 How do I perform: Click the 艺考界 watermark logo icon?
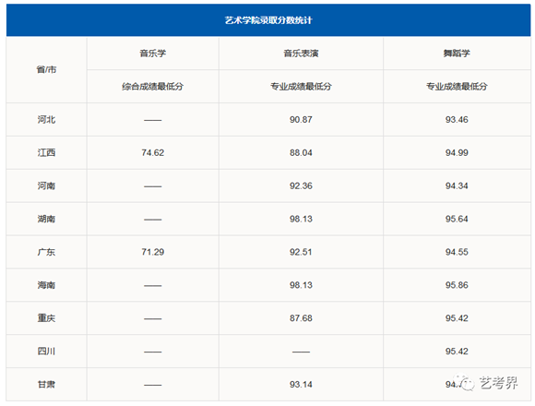pos(466,384)
